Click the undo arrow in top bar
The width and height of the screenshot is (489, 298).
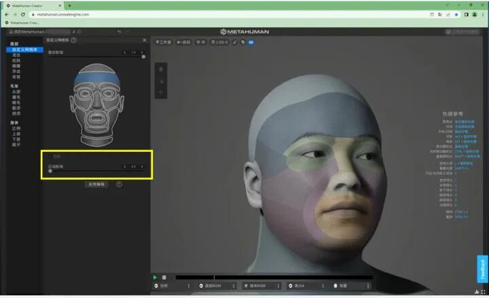[119, 32]
